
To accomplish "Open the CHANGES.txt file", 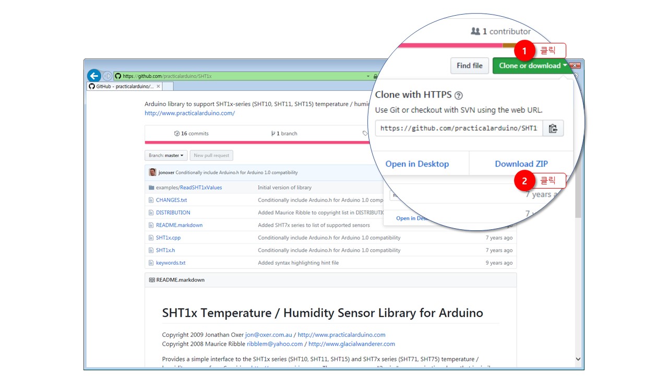I will click(x=171, y=200).
